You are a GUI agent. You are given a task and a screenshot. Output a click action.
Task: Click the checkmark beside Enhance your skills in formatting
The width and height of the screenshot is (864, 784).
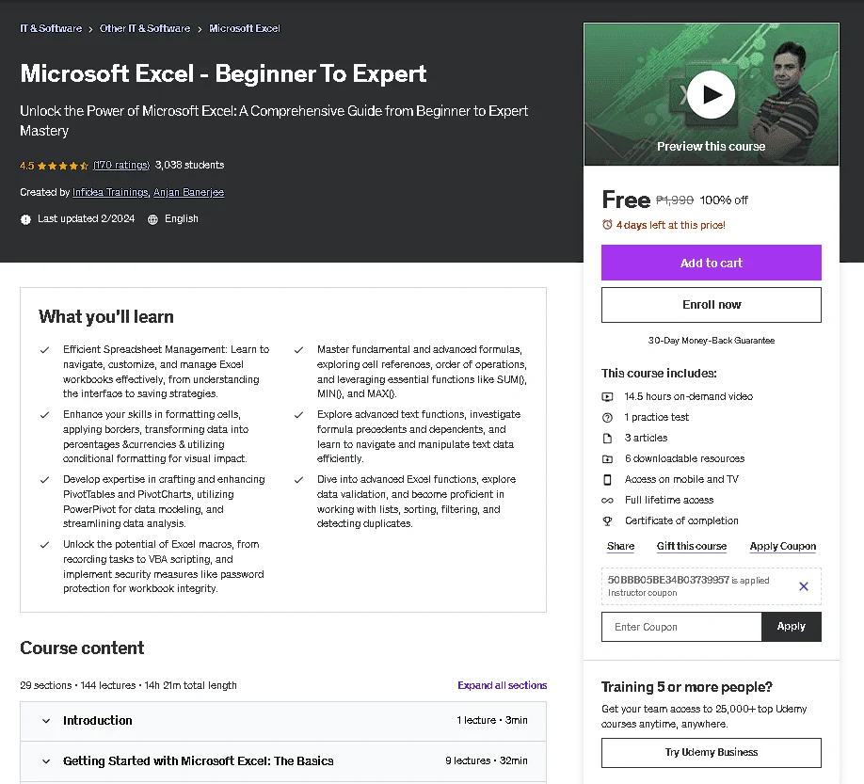tap(44, 415)
